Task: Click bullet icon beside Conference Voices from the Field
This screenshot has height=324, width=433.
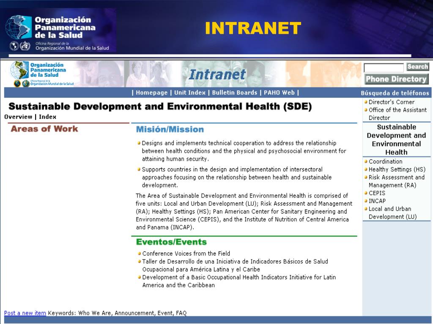Action: (139, 253)
